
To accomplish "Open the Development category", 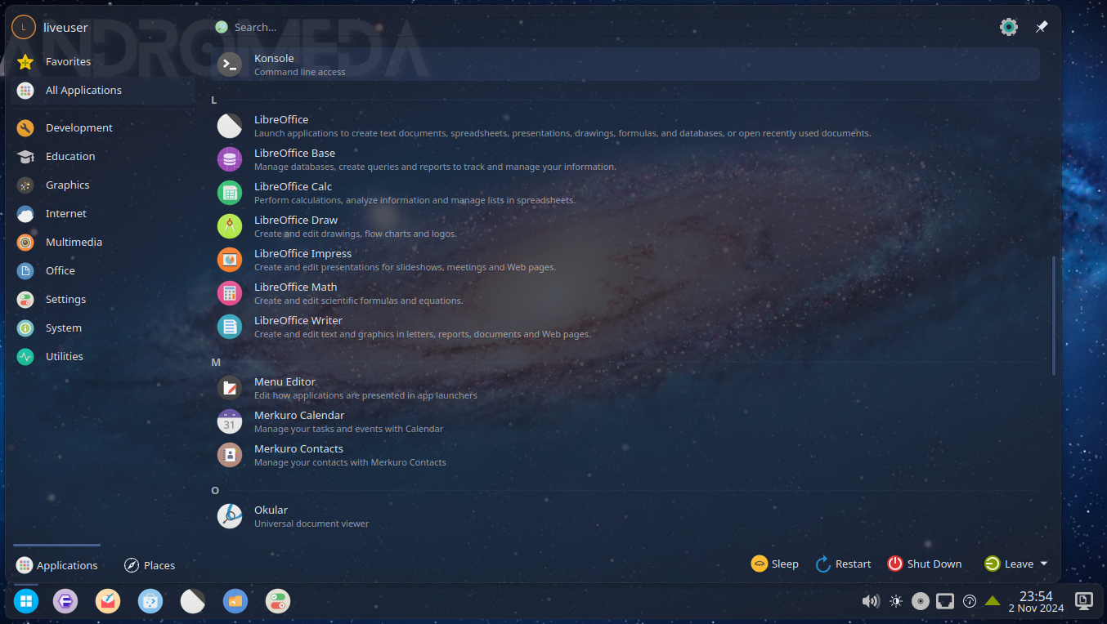I will (104, 127).
